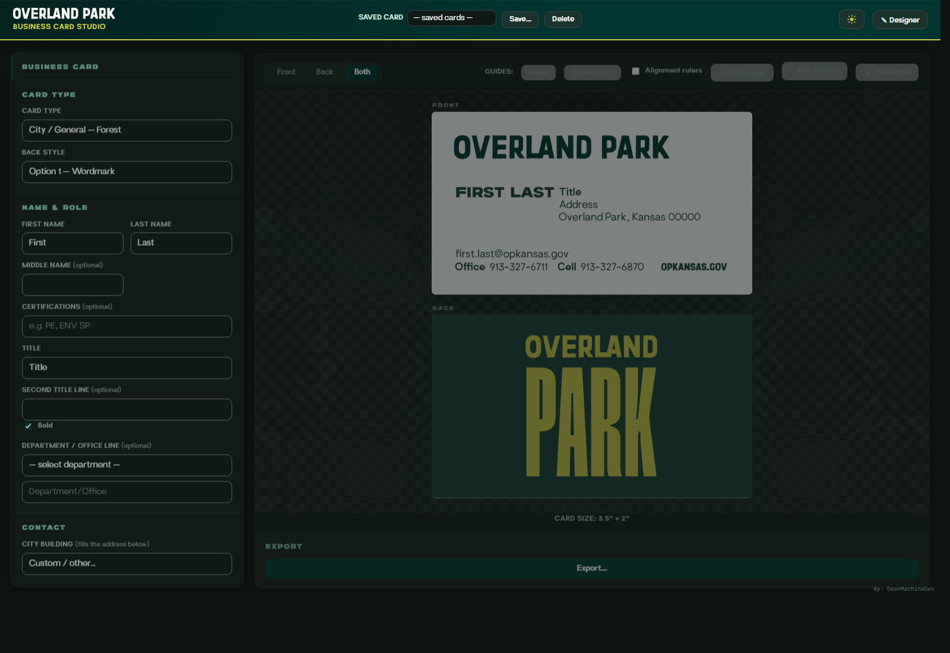
Task: Delete the saved card
Action: tap(563, 19)
